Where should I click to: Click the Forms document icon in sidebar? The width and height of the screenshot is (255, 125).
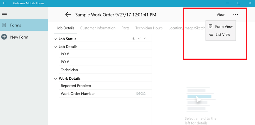click(x=4, y=25)
